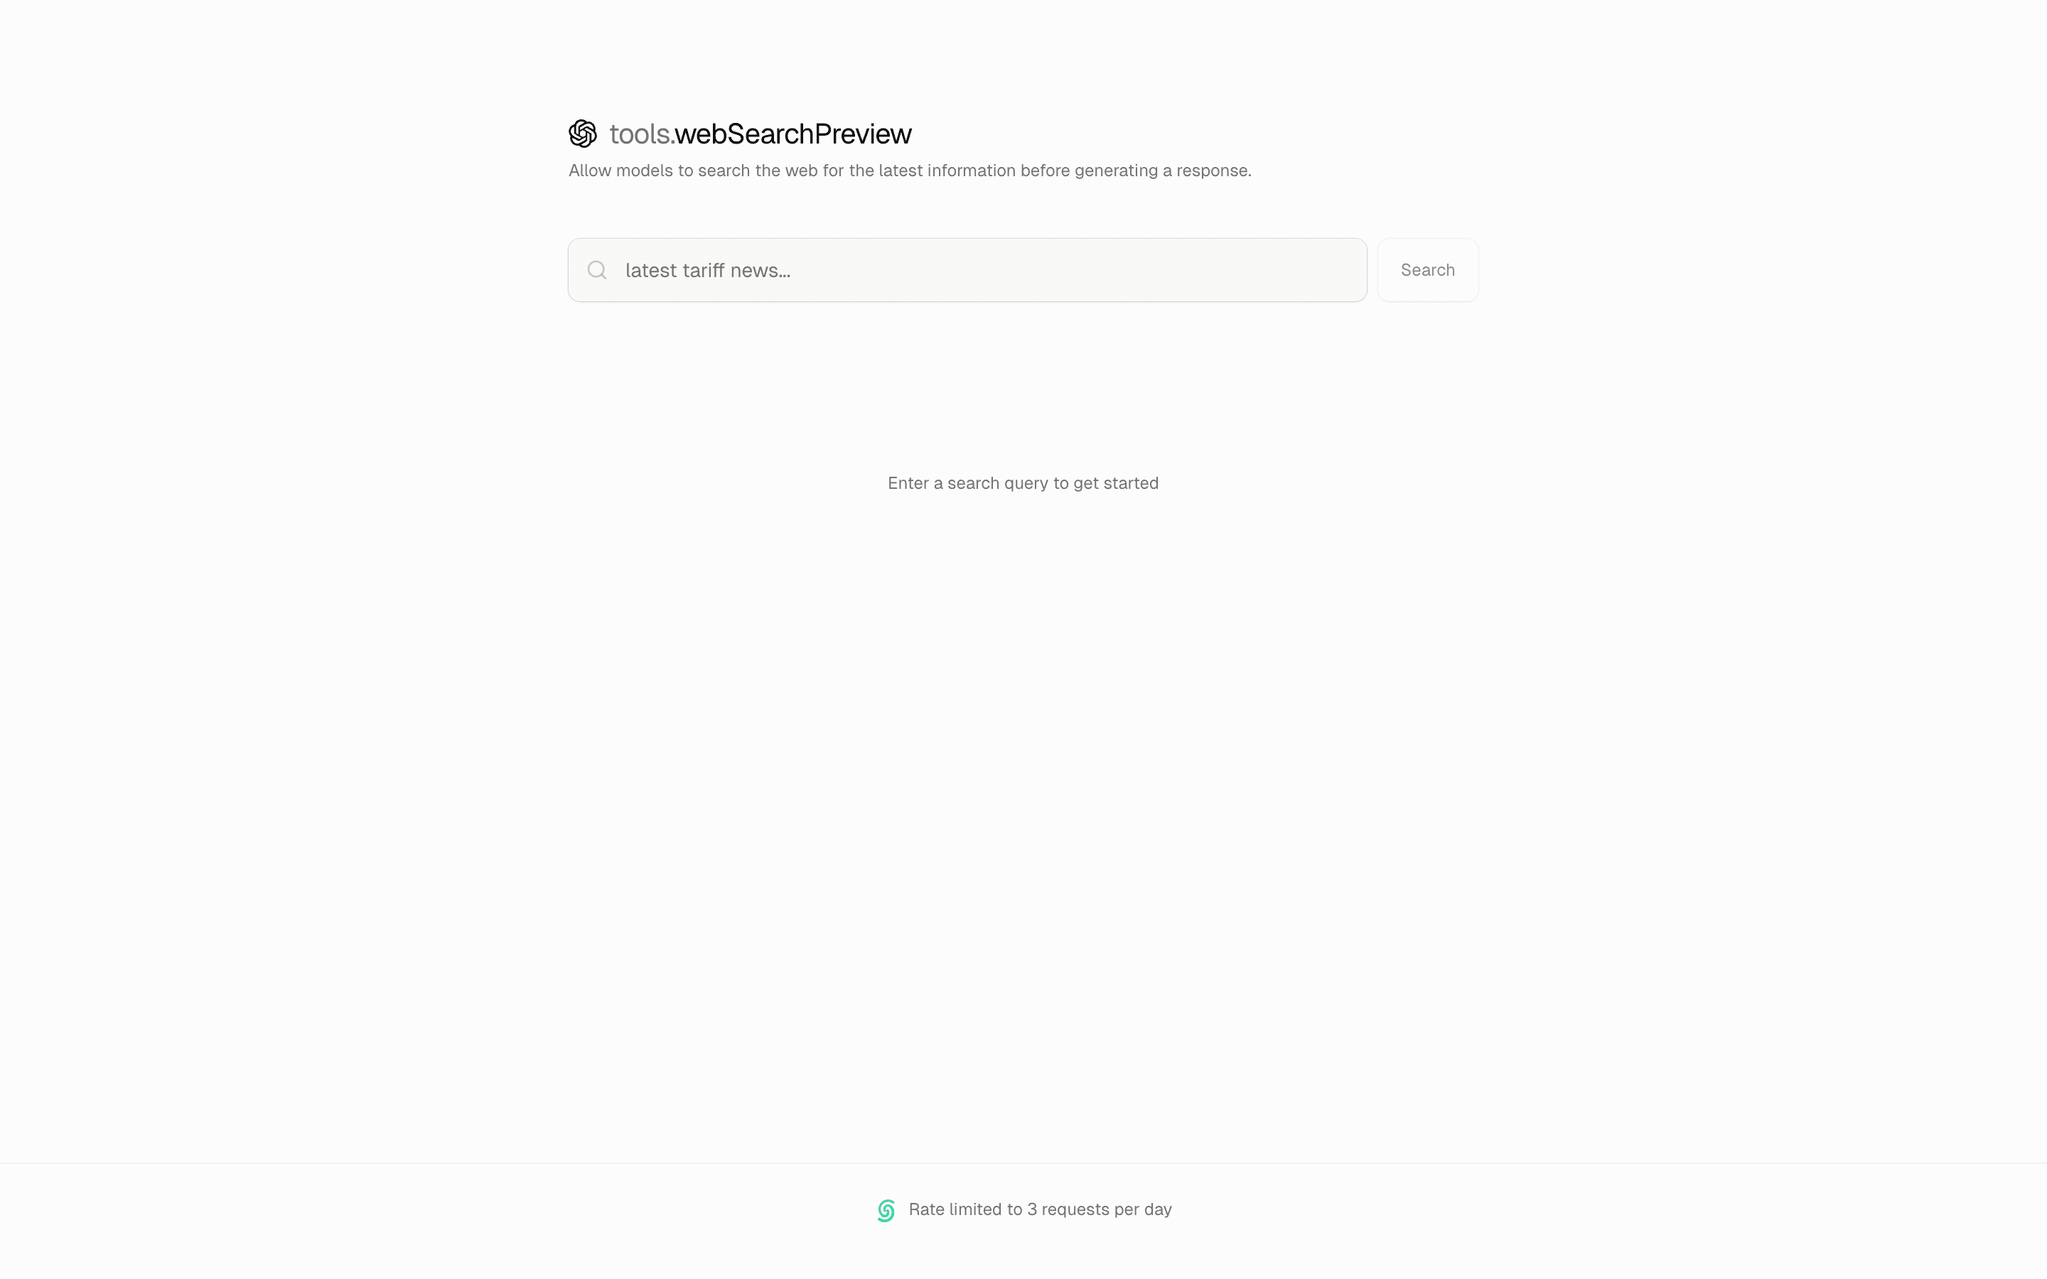2047x1279 pixels.
Task: Click the gray 'tools.' prefix in heading
Action: pos(641,134)
